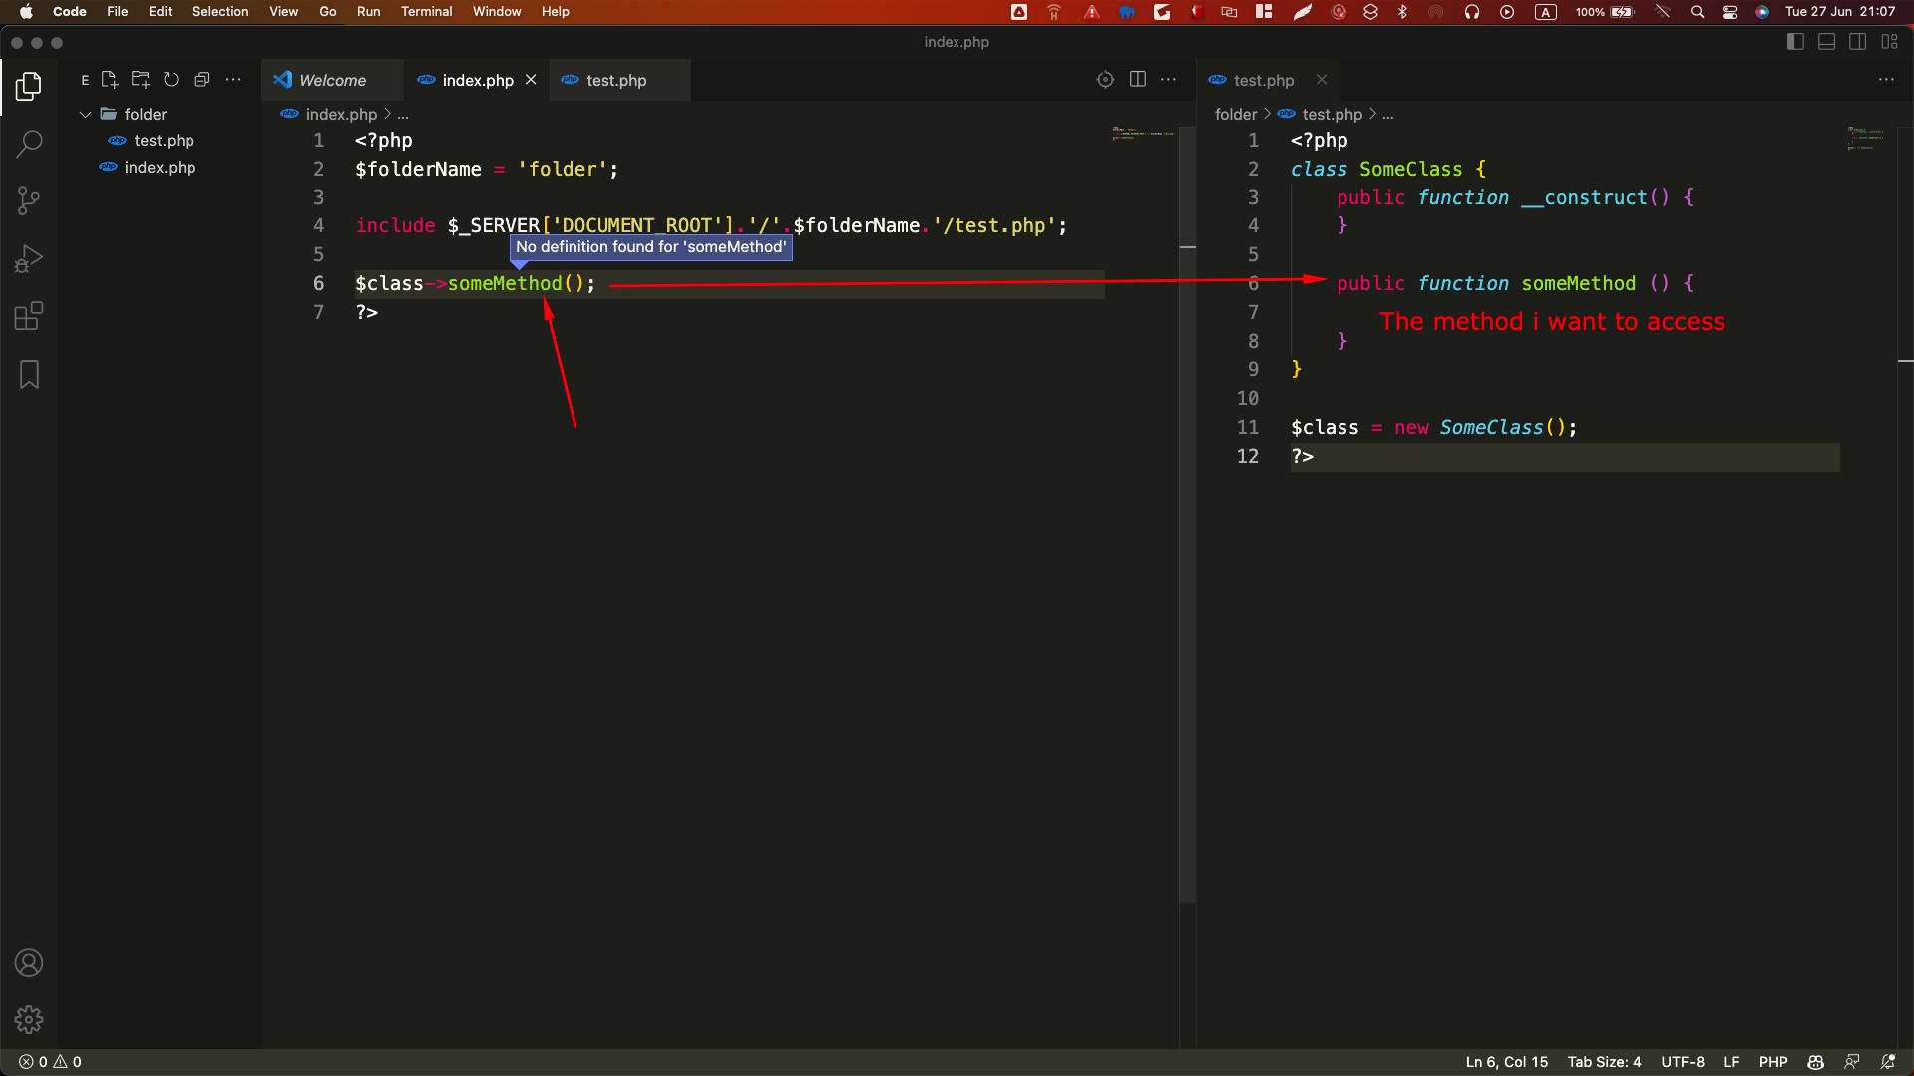
Task: Click the Copilot status bar icon
Action: [1815, 1062]
